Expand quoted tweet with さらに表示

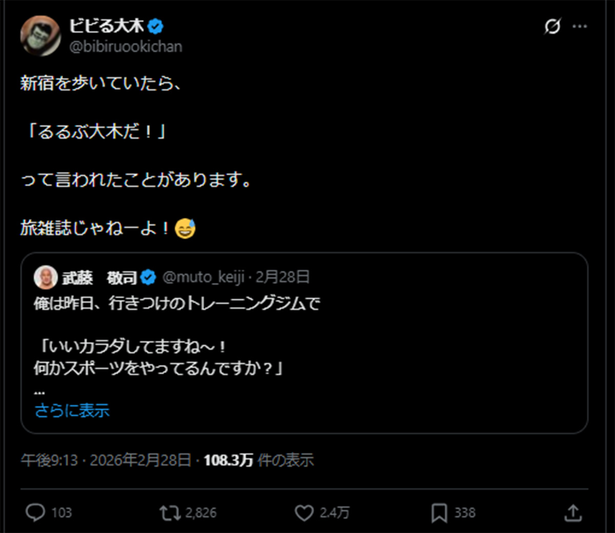[72, 410]
